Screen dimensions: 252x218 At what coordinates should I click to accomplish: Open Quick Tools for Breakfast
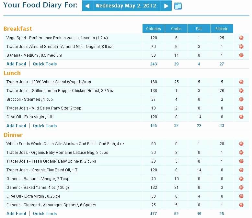tap(45, 64)
